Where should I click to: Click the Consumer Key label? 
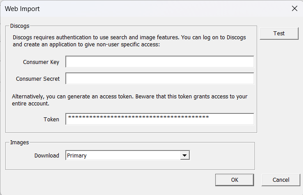click(41, 62)
